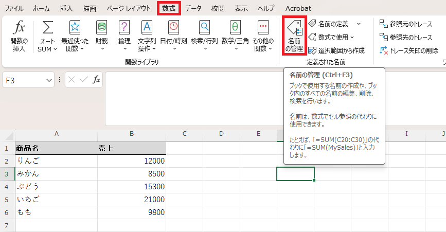Expand the 論理 dropdown chevron

point(125,49)
